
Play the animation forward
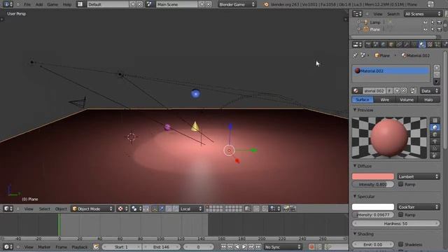[244, 246]
